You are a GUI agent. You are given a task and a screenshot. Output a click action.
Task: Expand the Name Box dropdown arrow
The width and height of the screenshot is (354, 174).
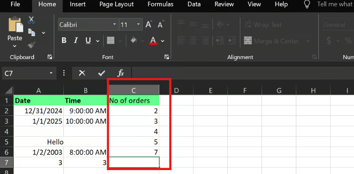[51, 73]
